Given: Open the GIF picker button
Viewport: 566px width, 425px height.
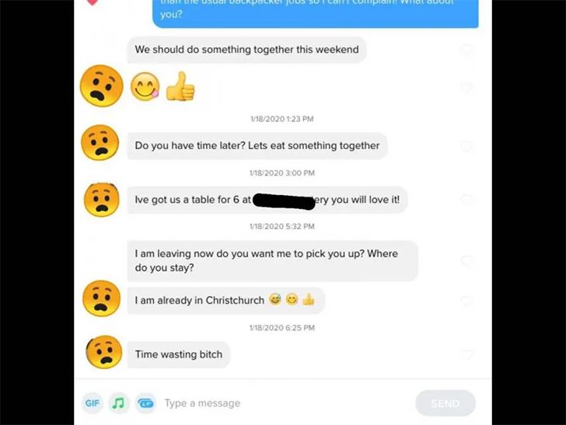Looking at the screenshot, I should (x=93, y=403).
